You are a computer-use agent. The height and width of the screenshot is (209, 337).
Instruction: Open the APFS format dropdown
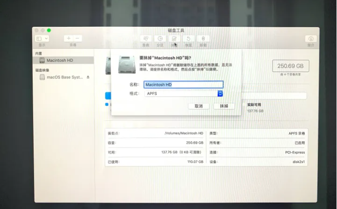[184, 94]
